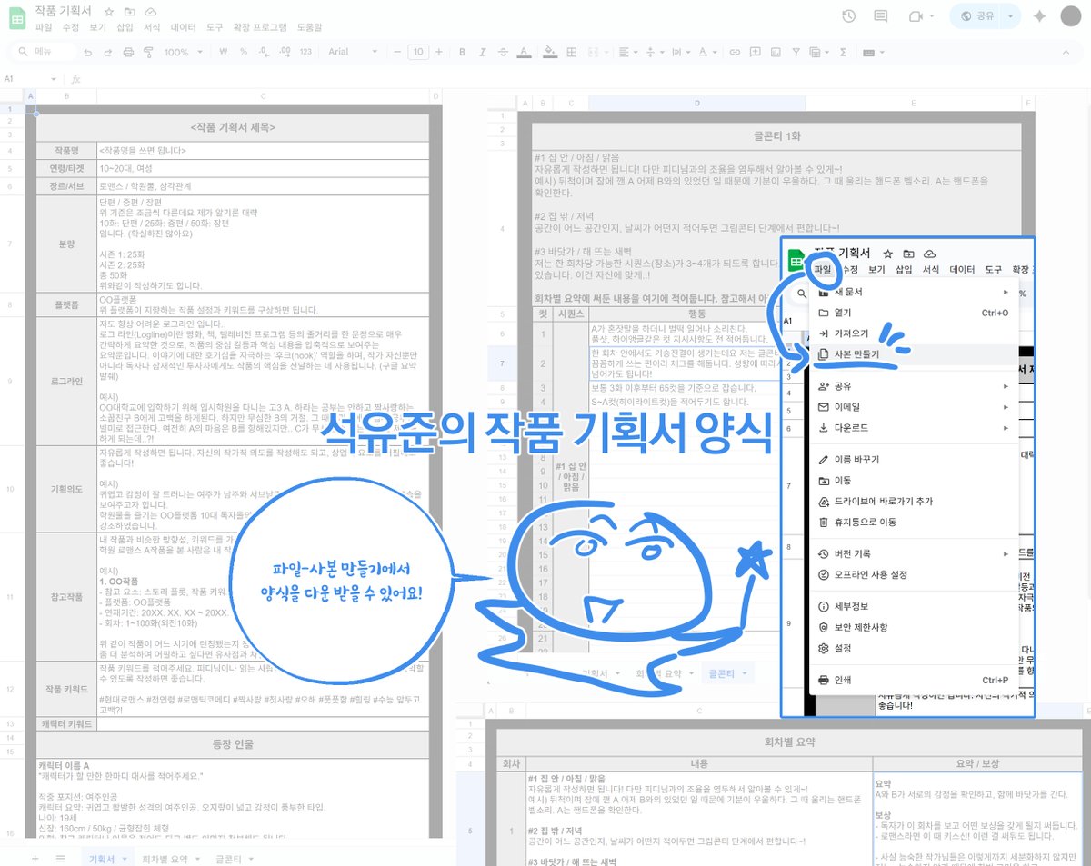The image size is (1091, 866).
Task: Increase font size with plus button
Action: click(x=438, y=52)
